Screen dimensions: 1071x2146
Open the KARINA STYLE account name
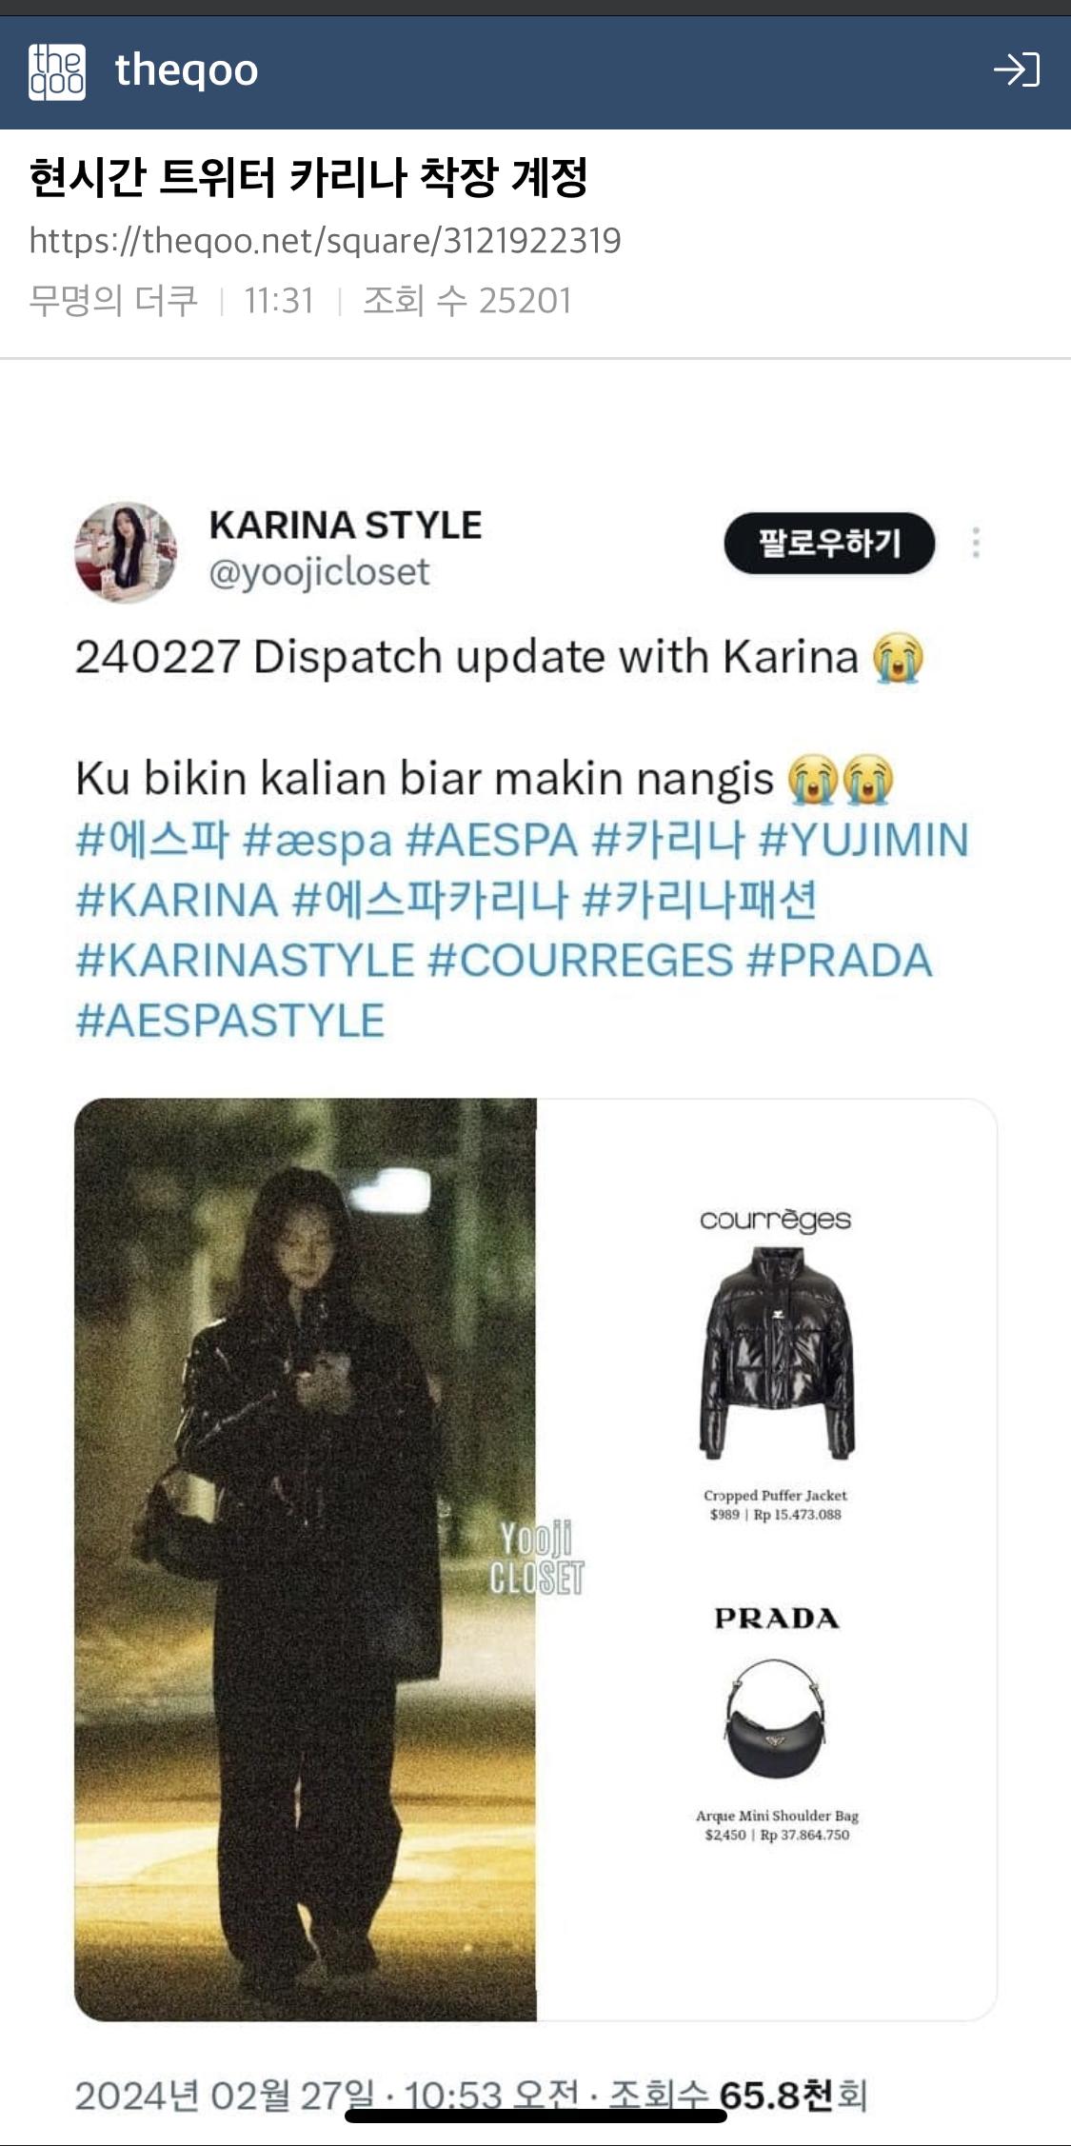(346, 526)
